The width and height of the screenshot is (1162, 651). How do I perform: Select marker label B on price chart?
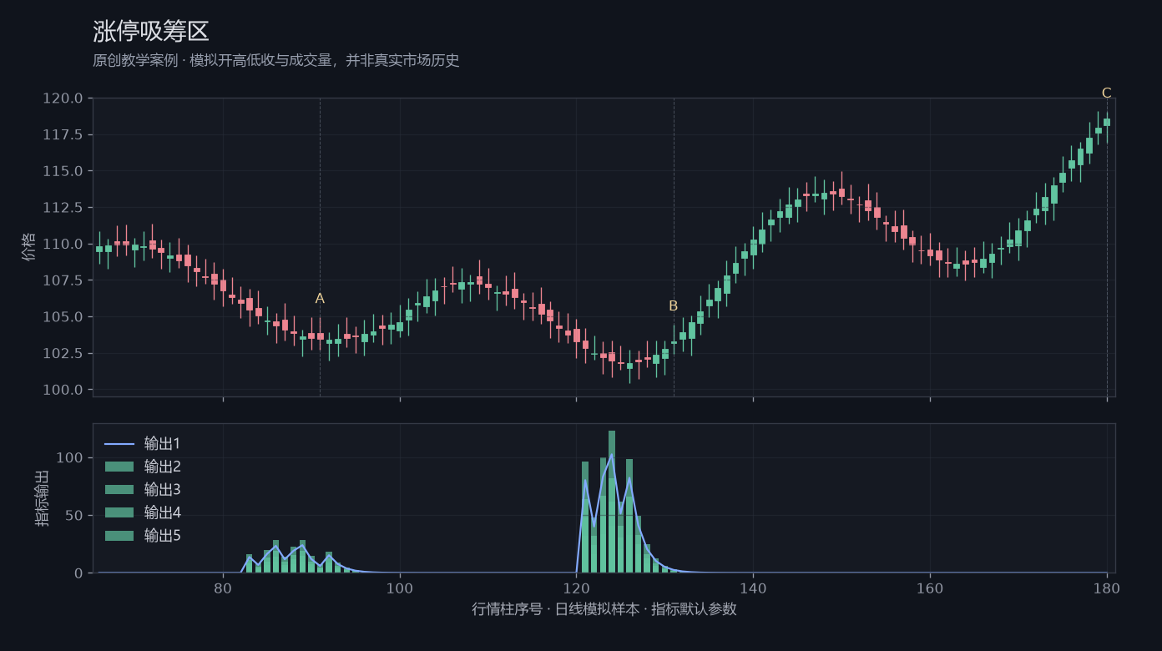coord(674,306)
